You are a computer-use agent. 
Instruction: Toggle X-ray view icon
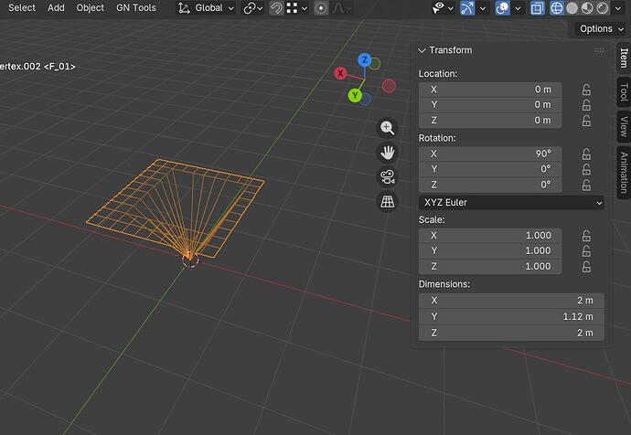[537, 8]
